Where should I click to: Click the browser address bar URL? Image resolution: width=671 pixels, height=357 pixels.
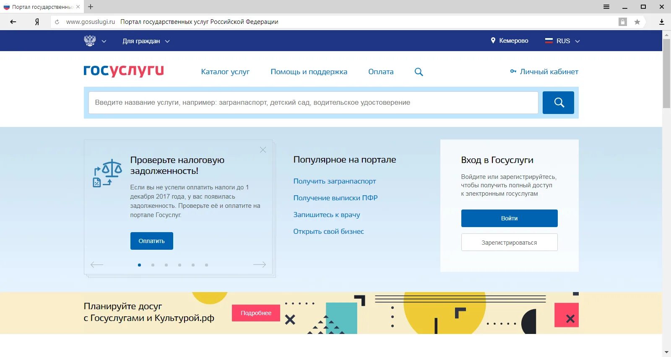[91, 22]
